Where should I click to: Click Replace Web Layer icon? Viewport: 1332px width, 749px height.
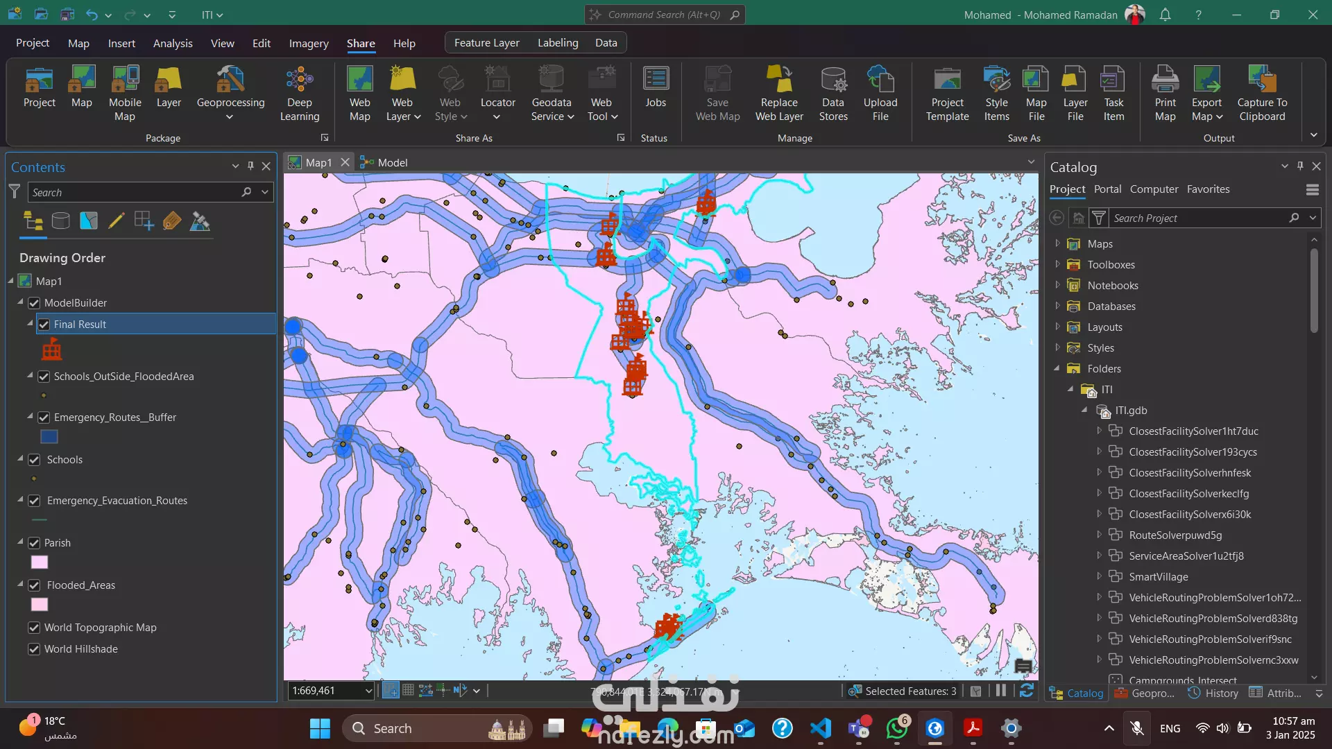(779, 93)
